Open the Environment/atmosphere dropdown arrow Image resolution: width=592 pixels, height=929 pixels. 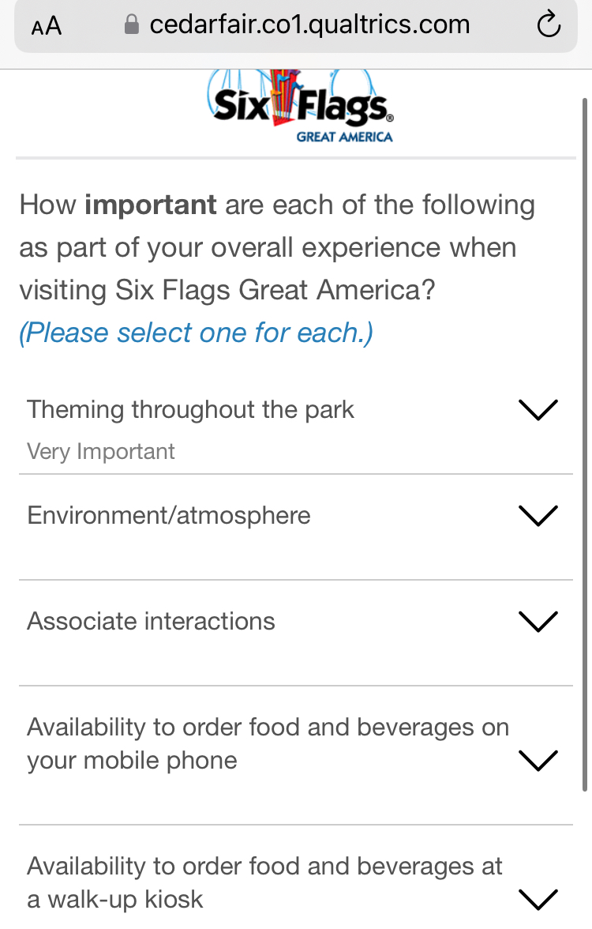click(x=538, y=516)
